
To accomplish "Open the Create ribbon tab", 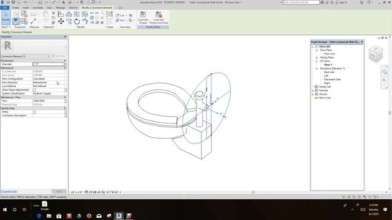I will (x=15, y=8).
